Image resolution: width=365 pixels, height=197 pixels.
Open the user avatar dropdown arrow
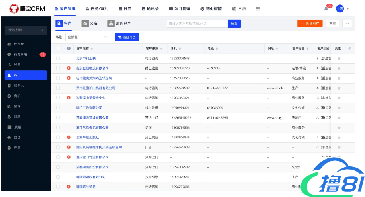pyautogui.click(x=348, y=9)
